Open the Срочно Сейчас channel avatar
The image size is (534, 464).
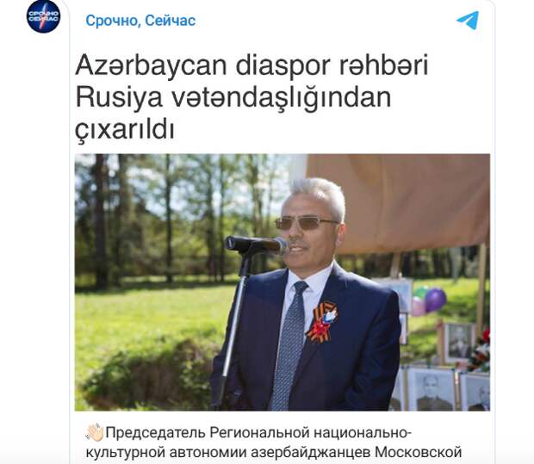click(43, 16)
